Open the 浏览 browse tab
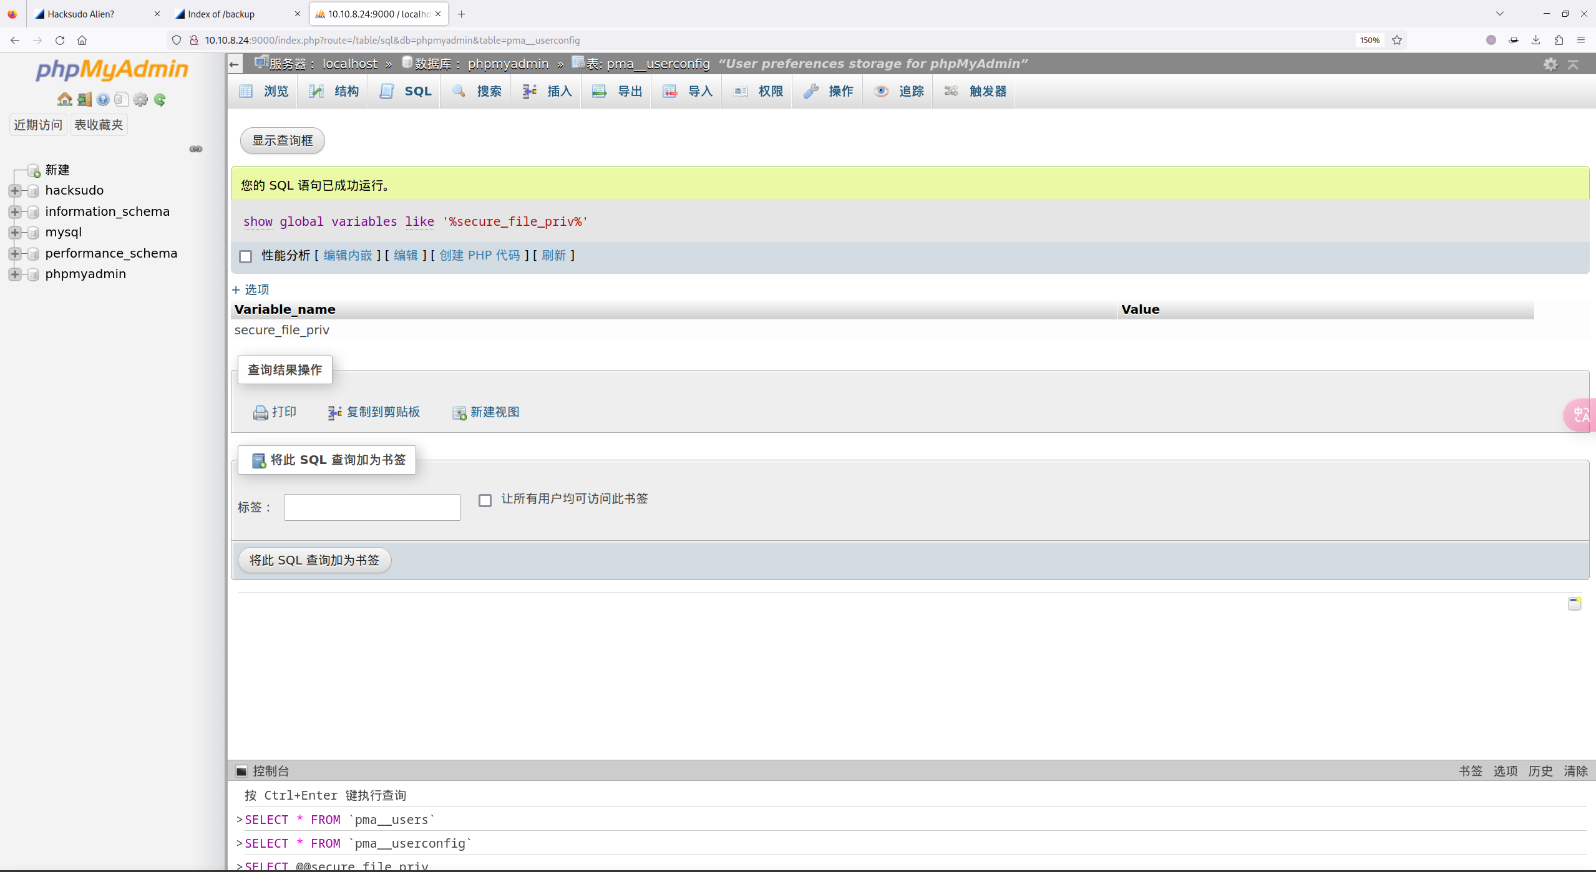The height and width of the screenshot is (872, 1596). (263, 91)
